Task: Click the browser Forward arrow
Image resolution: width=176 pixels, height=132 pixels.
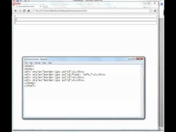Action: [20, 11]
